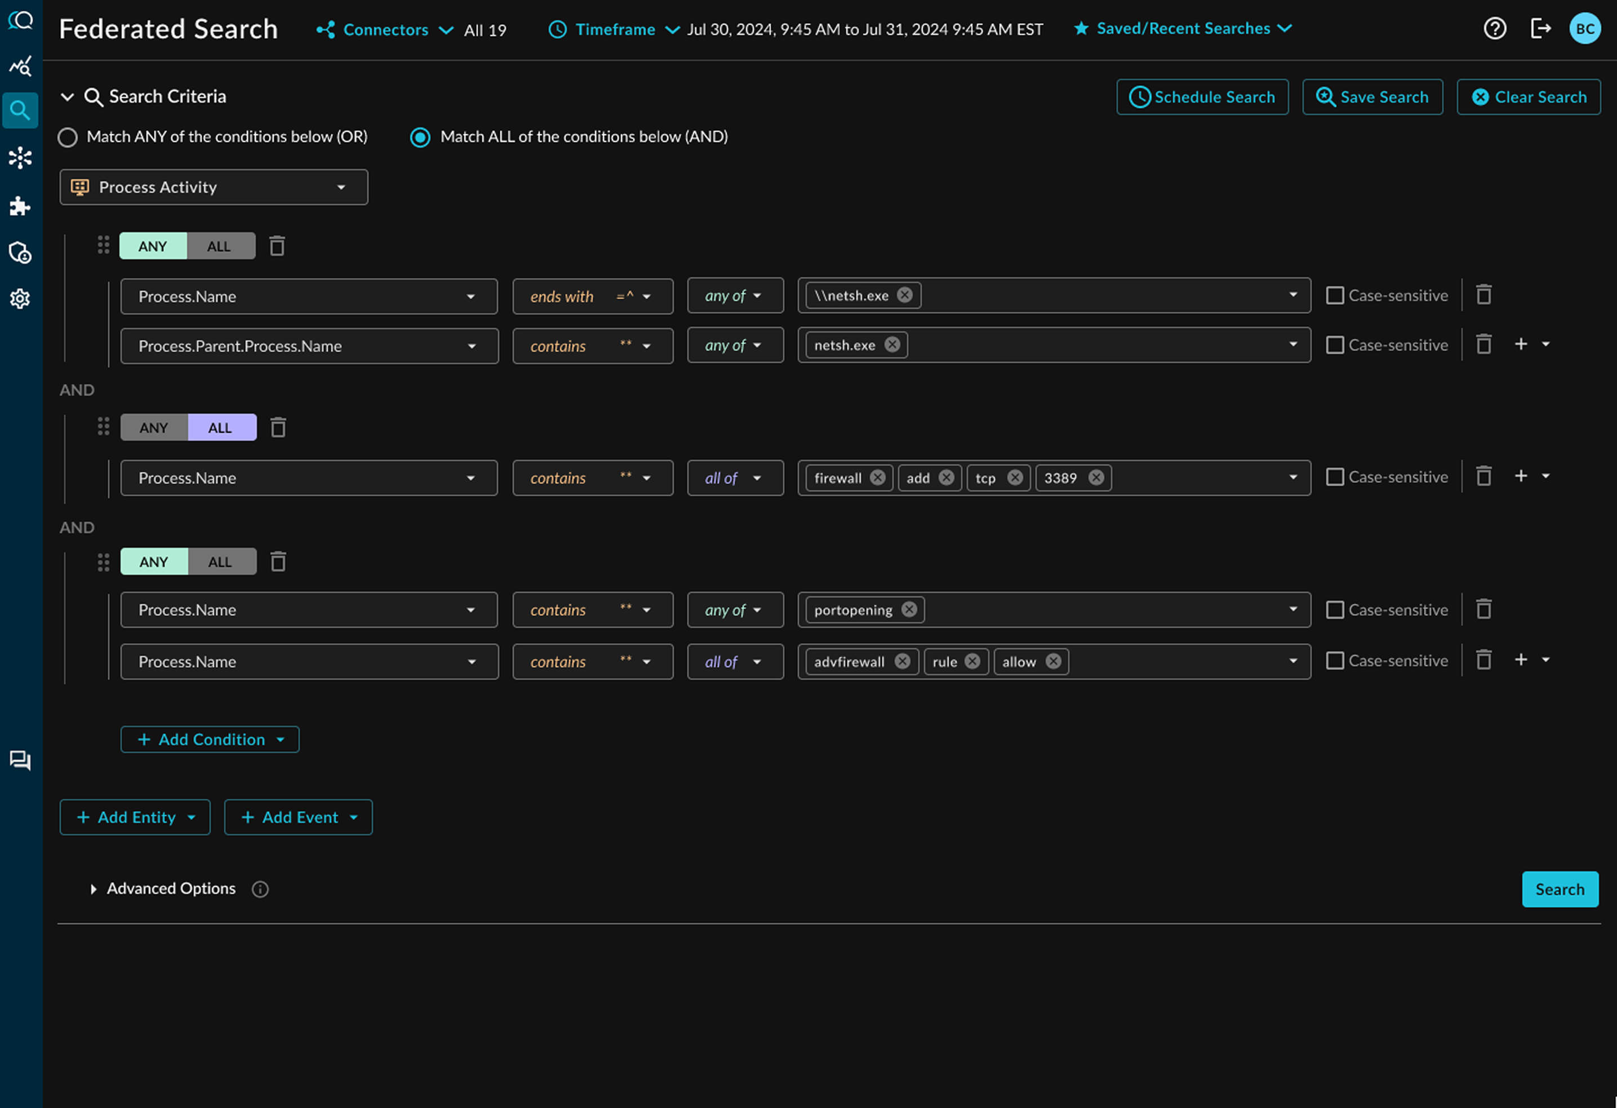
Task: Open Process.Parent.Process.Name field dropdown
Action: [309, 346]
